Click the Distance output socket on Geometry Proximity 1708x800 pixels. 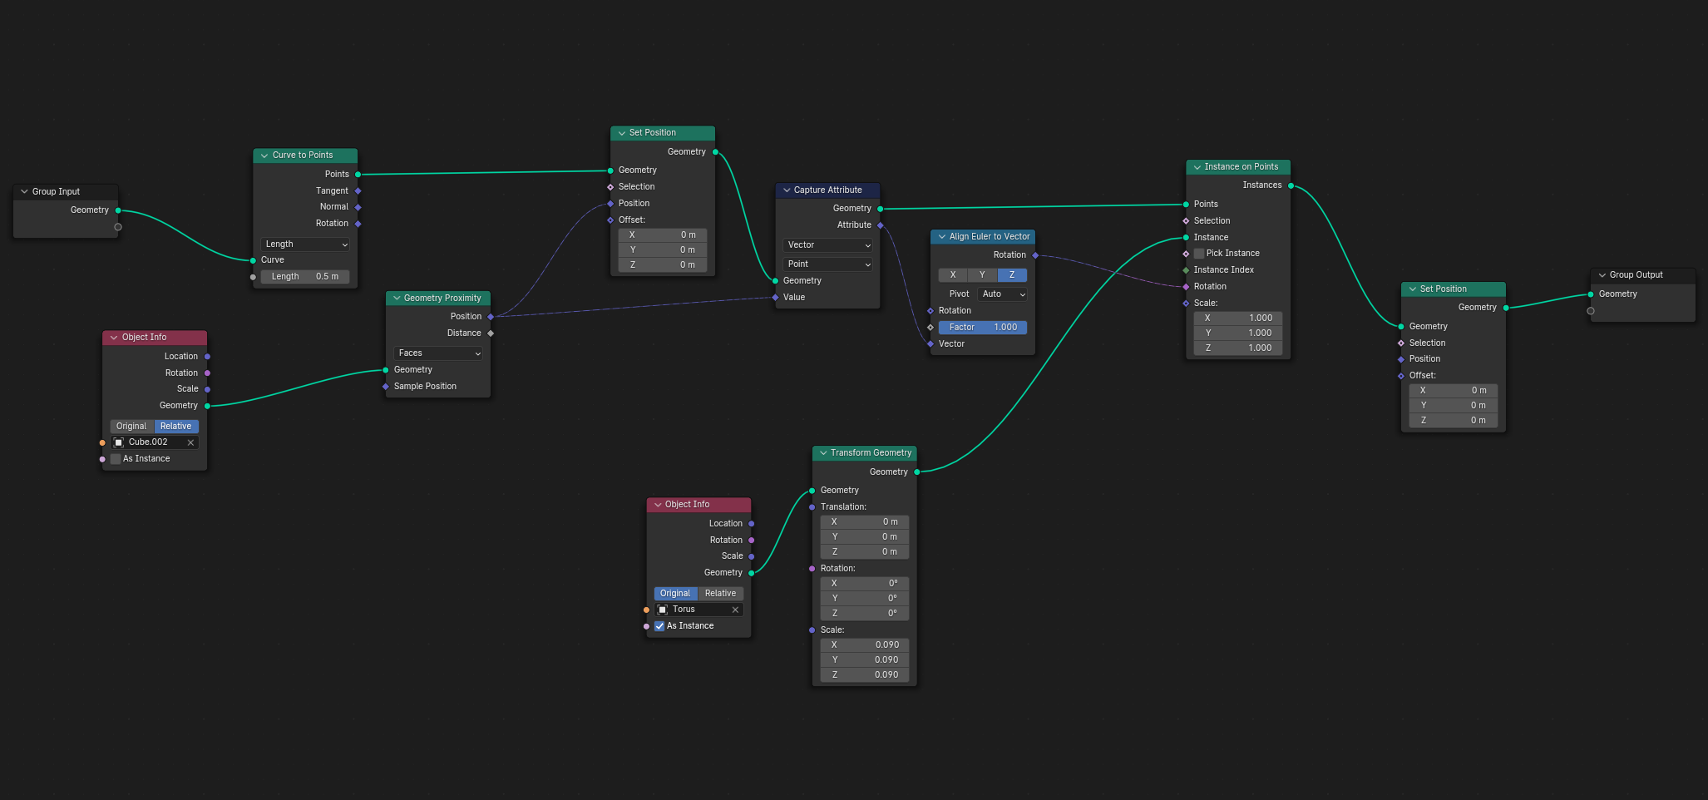click(x=491, y=333)
